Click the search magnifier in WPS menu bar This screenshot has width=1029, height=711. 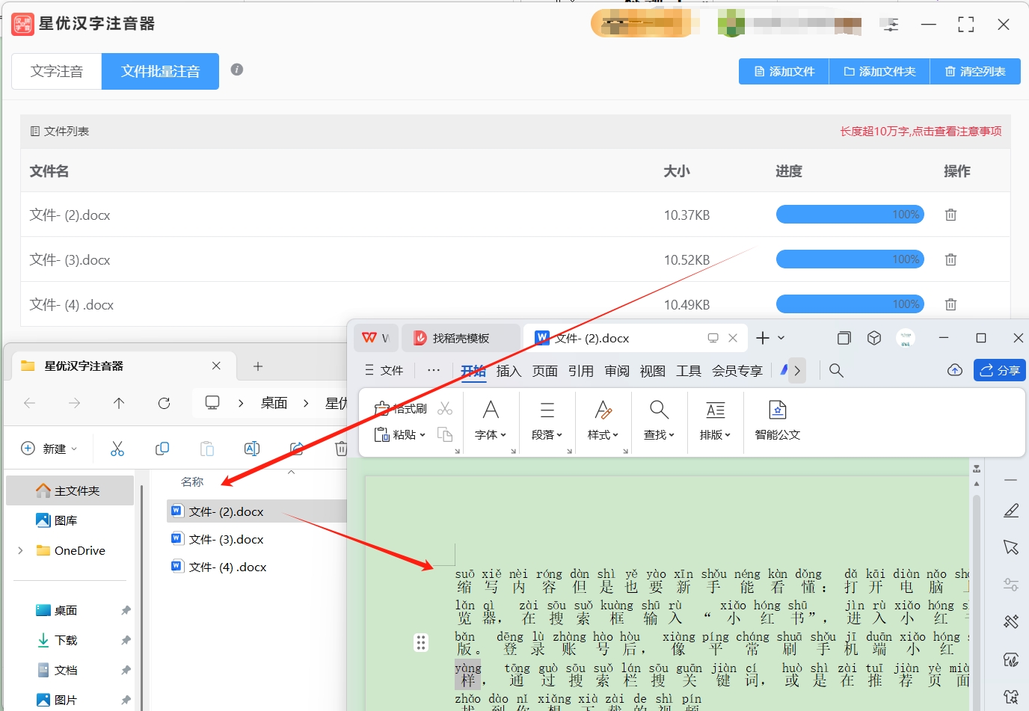[836, 371]
